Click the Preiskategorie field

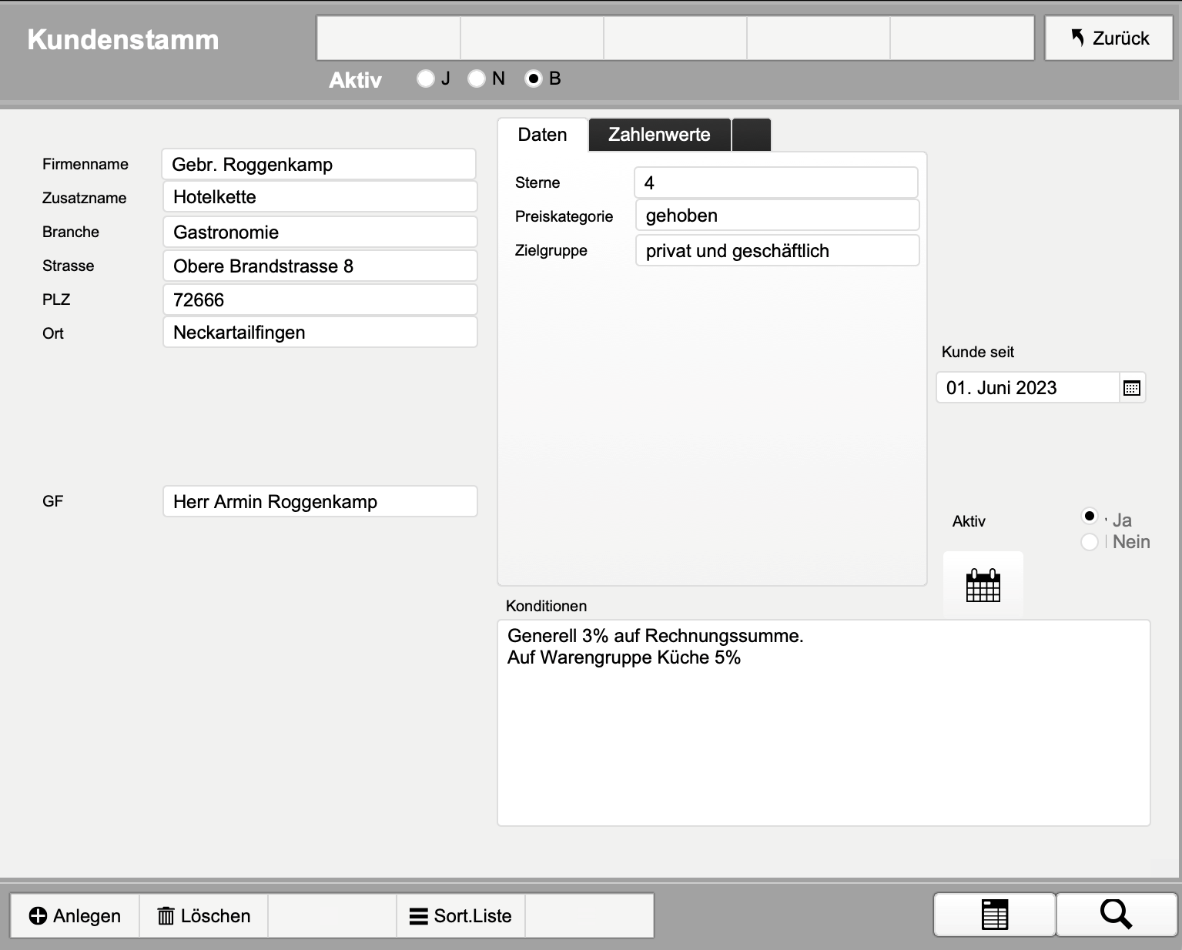(x=776, y=216)
